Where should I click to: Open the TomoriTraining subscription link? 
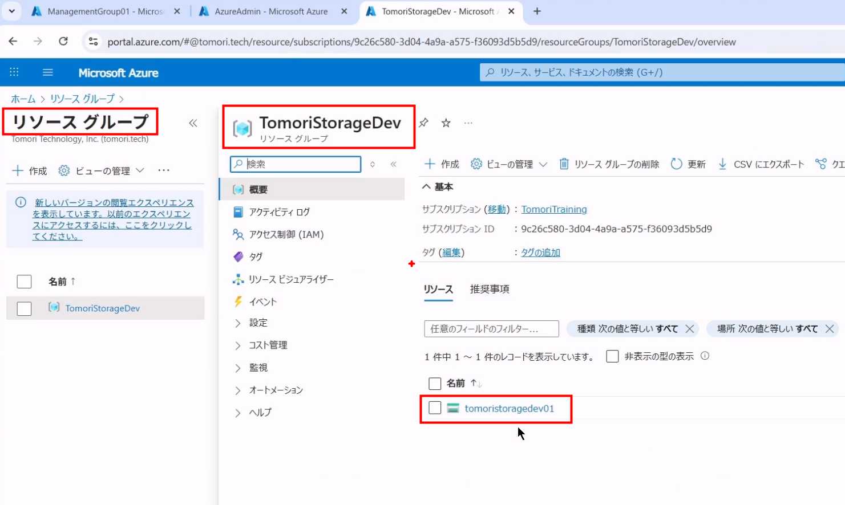tap(553, 209)
